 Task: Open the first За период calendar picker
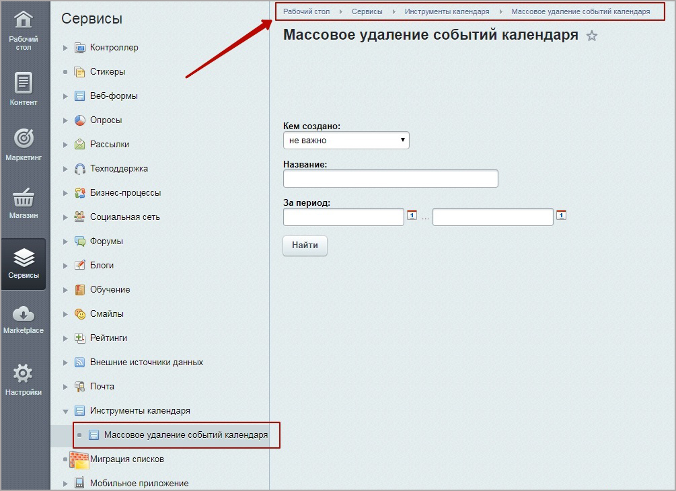411,216
